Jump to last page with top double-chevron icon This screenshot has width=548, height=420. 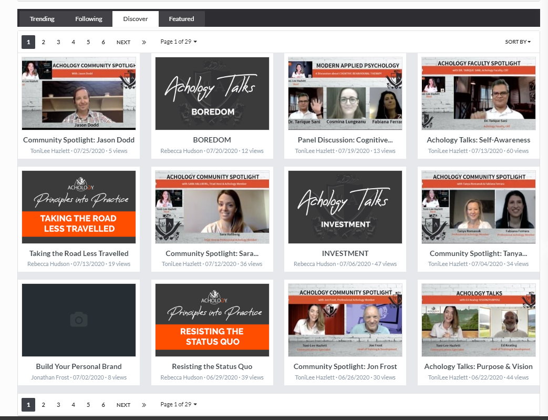click(144, 42)
